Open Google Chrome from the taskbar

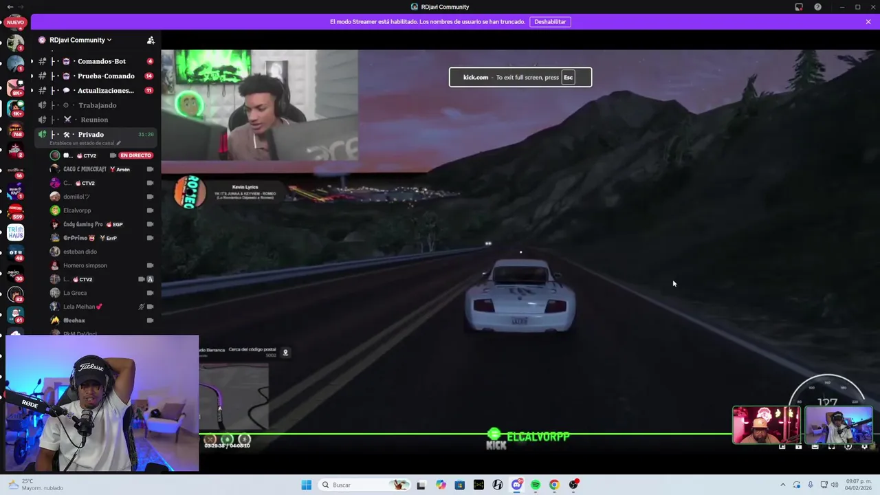tap(554, 485)
